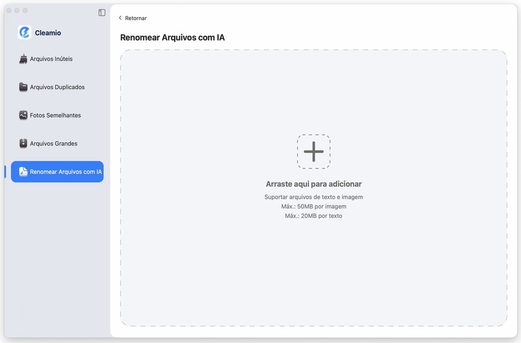
Task: Minimize the Cleamio window
Action: coord(17,10)
